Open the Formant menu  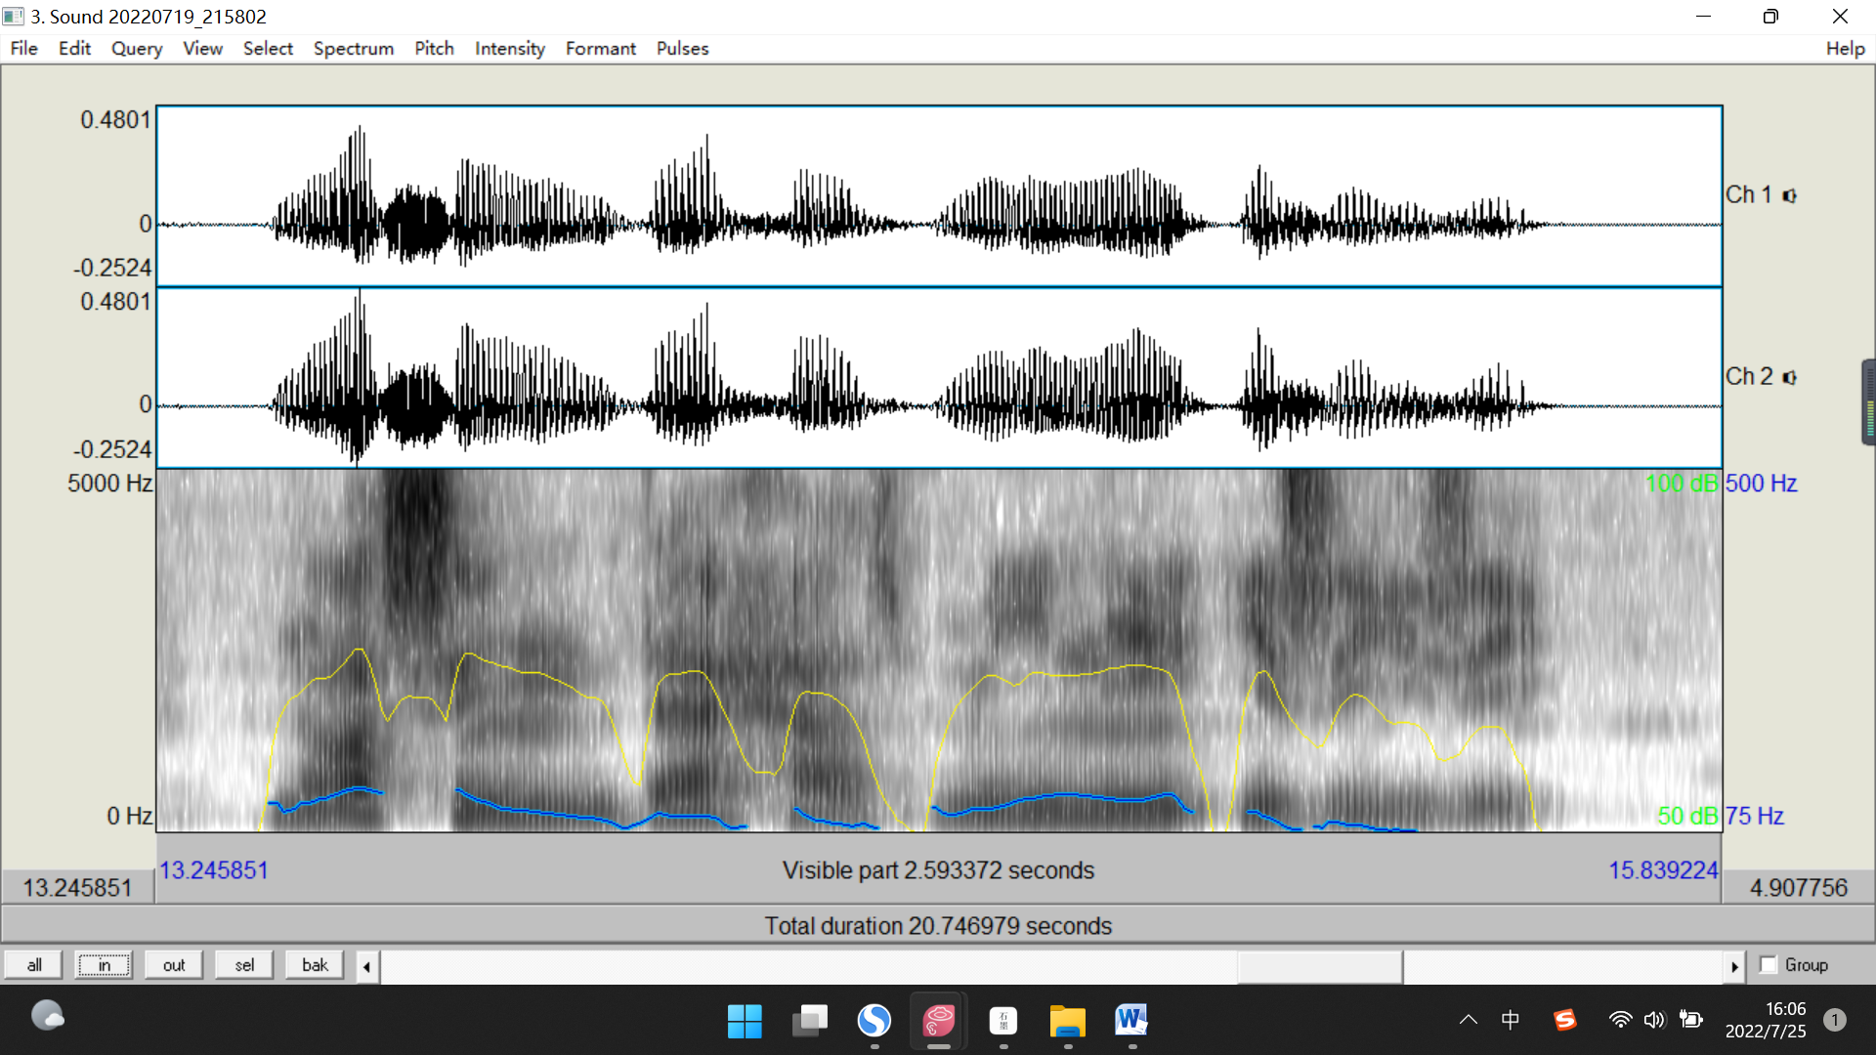point(600,48)
